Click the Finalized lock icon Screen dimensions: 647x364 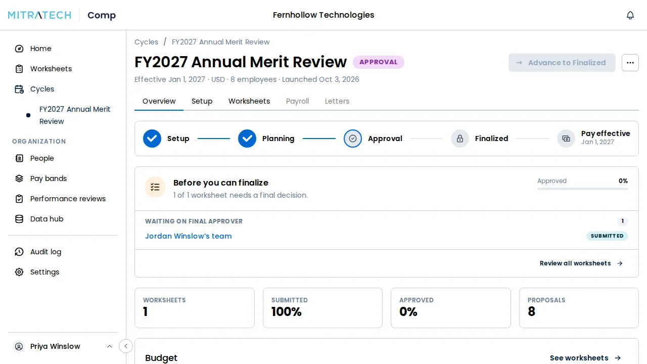pyautogui.click(x=460, y=139)
